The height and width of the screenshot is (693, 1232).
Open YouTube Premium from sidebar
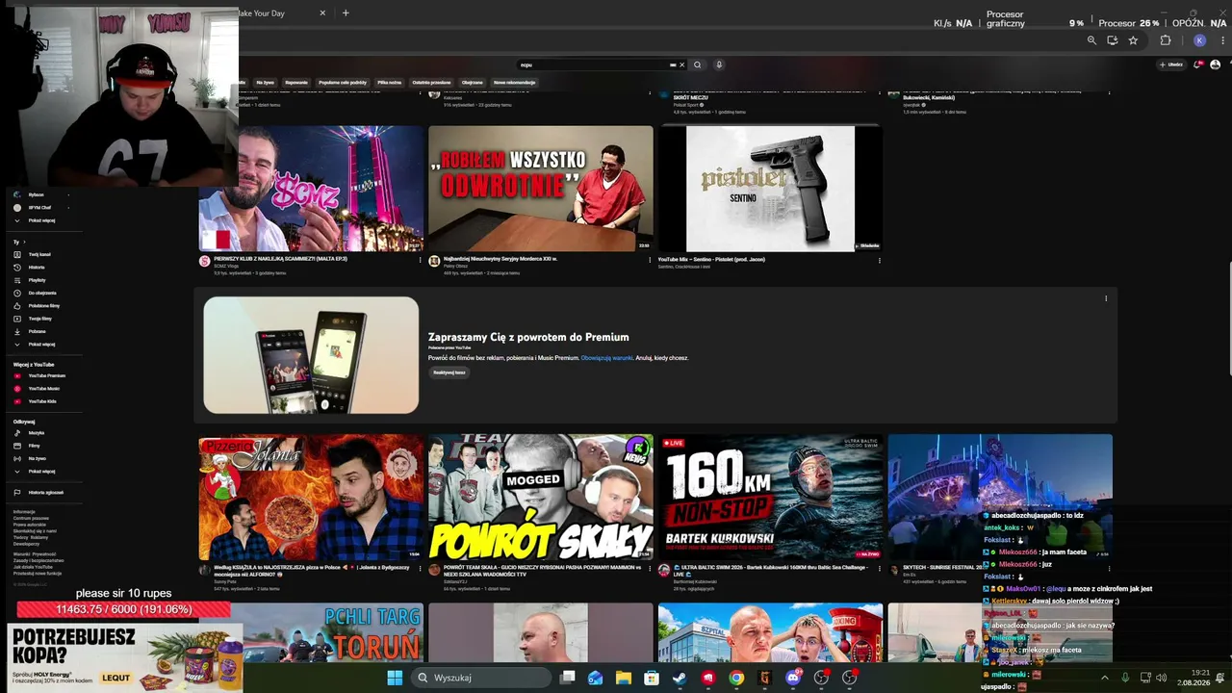pos(46,375)
